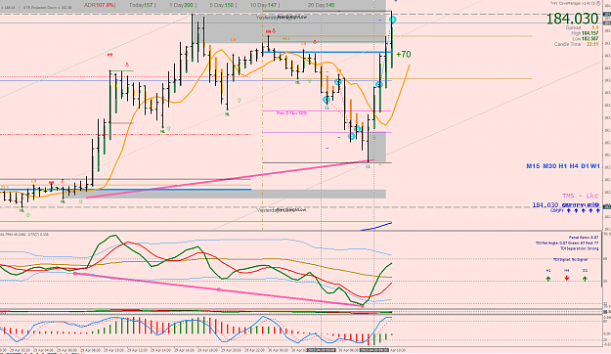
Task: Click the TDI Separation: Strong text
Action: click(x=580, y=248)
